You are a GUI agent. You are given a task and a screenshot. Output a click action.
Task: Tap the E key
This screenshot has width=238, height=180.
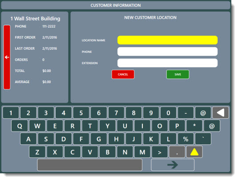tap(55, 126)
